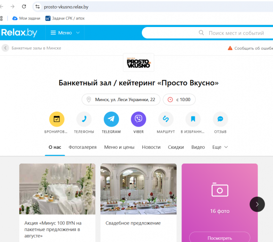Open the Viber contact icon
The height and width of the screenshot is (242, 273).
click(x=139, y=119)
